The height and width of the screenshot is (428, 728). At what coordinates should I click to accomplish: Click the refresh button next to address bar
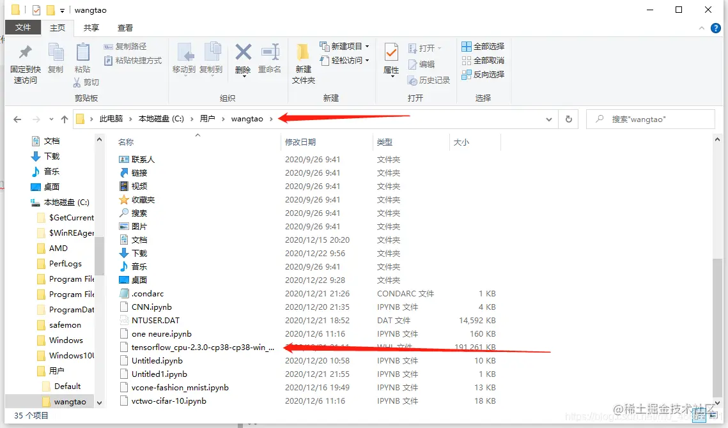(568, 119)
